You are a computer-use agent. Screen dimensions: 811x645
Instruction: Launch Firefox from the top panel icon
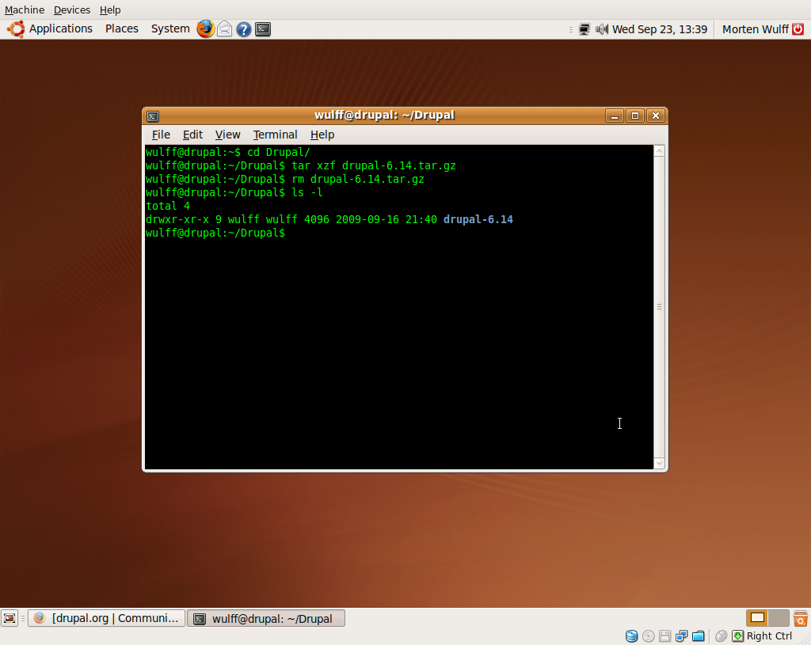click(x=205, y=29)
